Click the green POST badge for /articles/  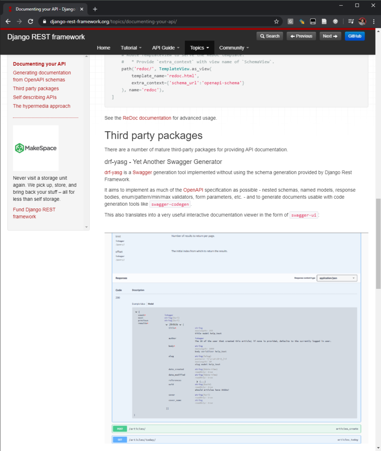119,429
